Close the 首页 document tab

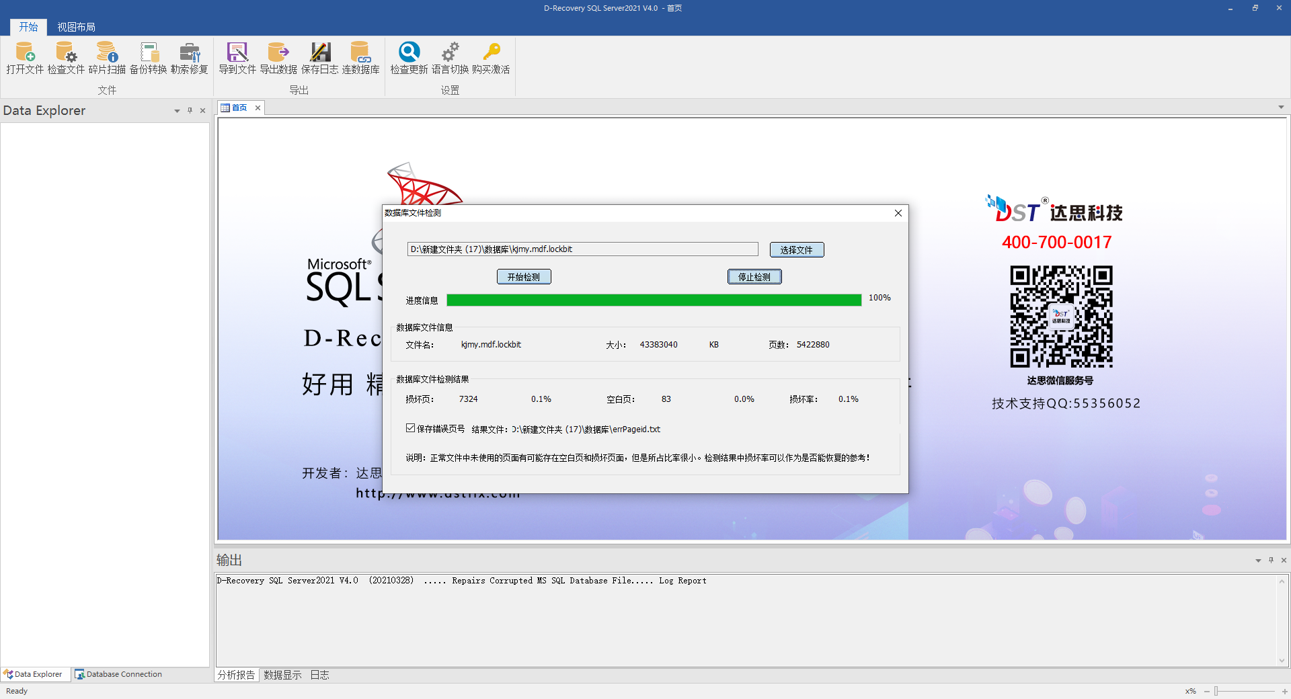tap(258, 108)
